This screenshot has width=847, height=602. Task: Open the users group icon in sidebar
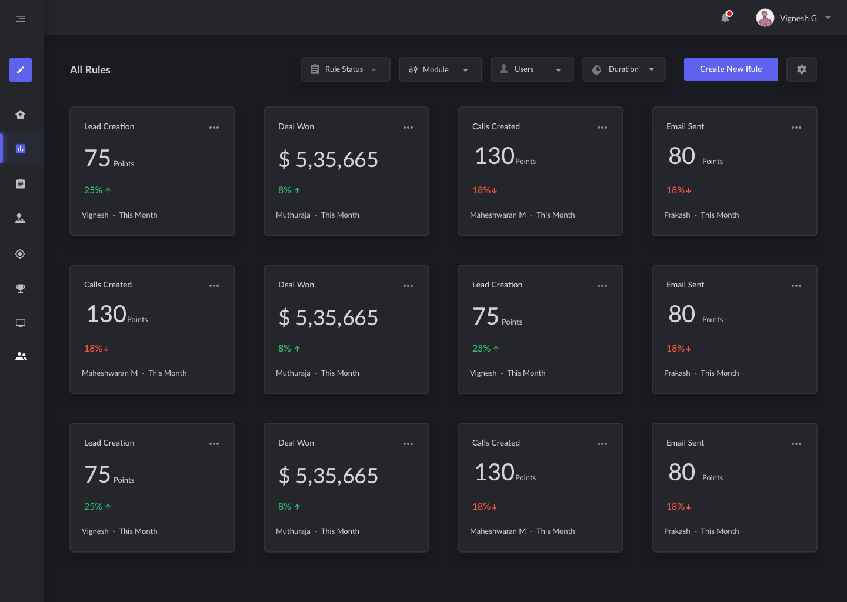pyautogui.click(x=21, y=356)
